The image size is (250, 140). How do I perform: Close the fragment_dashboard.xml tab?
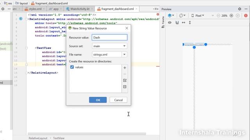click(136, 9)
